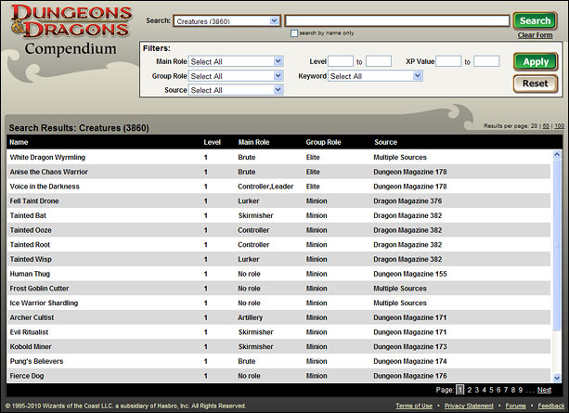Click the main search text field
The image size is (569, 413).
point(397,20)
